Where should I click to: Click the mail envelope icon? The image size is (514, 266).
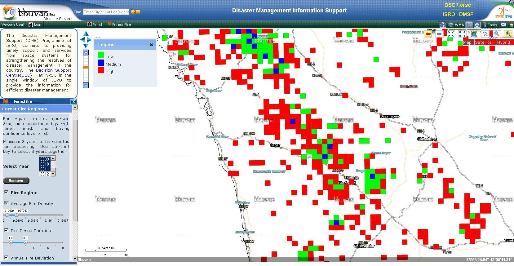[503, 24]
